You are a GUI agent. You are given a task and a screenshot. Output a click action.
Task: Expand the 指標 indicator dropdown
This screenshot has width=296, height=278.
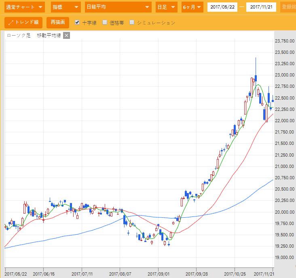[65, 7]
